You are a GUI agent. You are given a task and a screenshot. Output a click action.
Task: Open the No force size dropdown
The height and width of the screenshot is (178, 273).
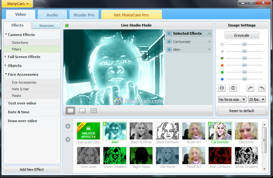(232, 99)
